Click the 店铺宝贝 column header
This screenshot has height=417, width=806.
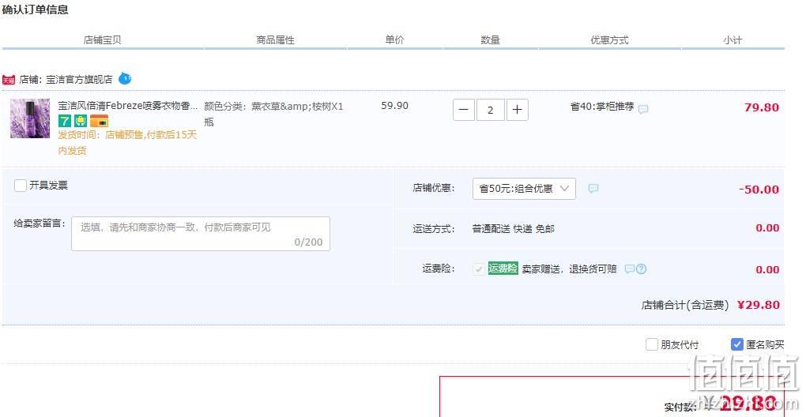pos(102,39)
